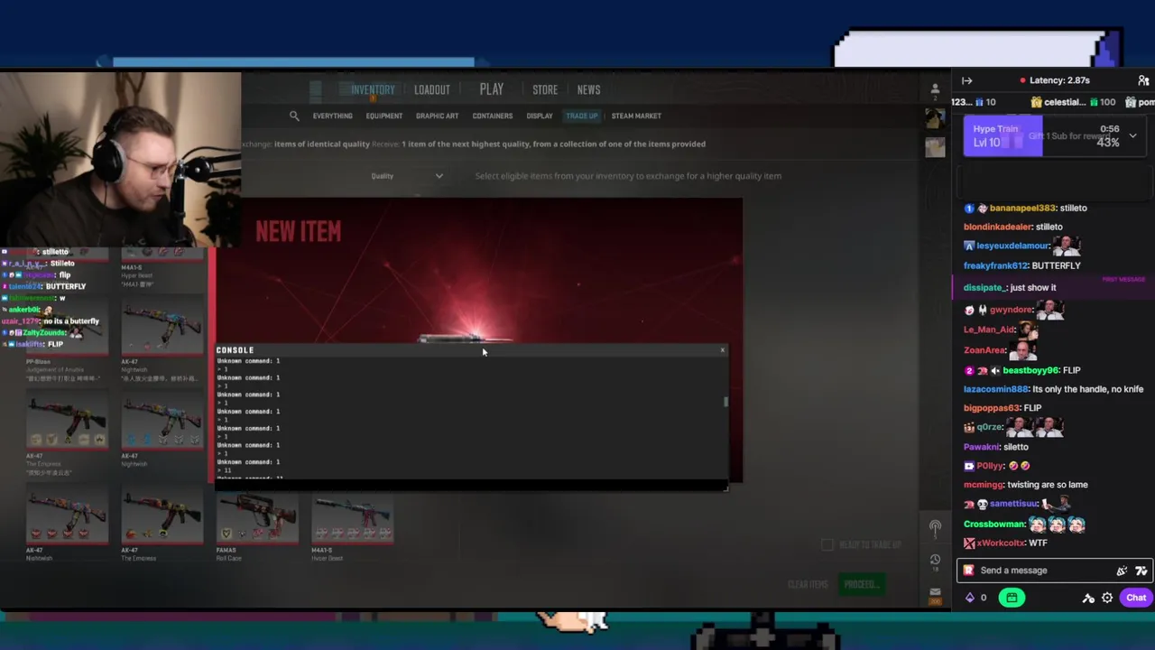
Task: Click the green rewards box button
Action: [x=1012, y=598]
